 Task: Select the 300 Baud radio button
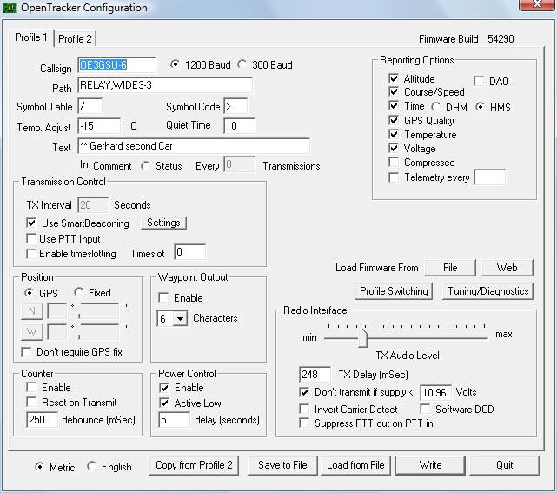pyautogui.click(x=242, y=64)
